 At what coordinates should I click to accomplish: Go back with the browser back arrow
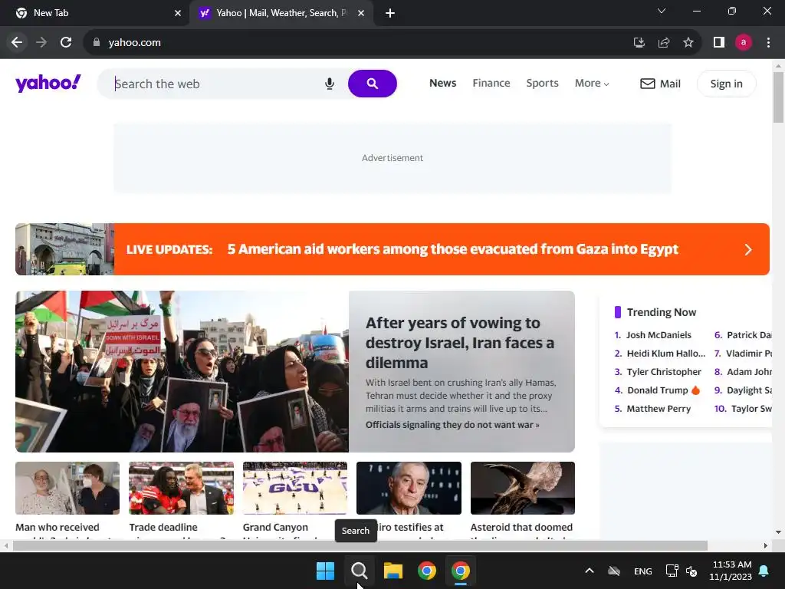click(x=17, y=43)
